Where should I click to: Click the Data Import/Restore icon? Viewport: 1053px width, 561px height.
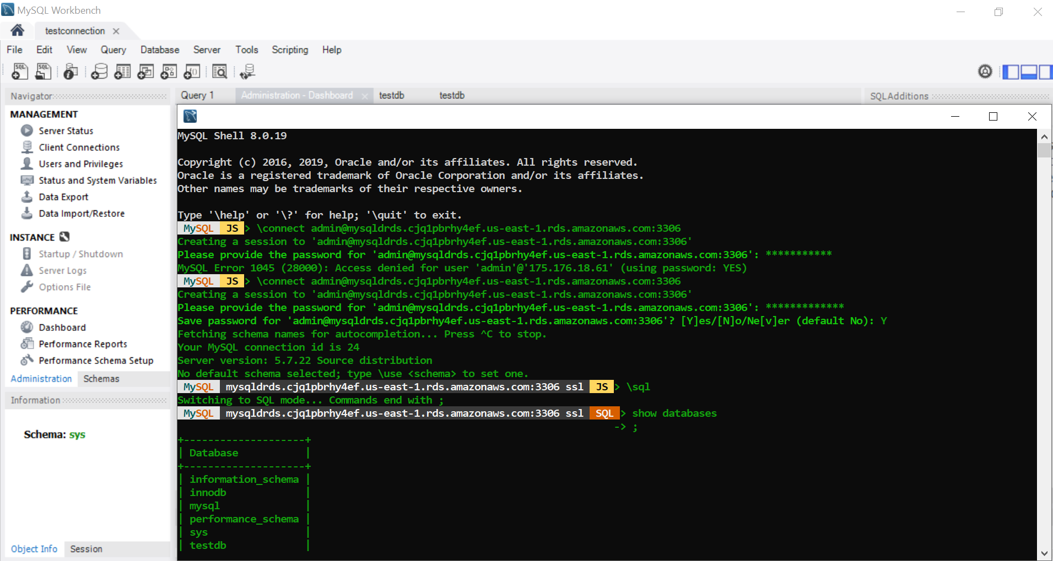27,213
